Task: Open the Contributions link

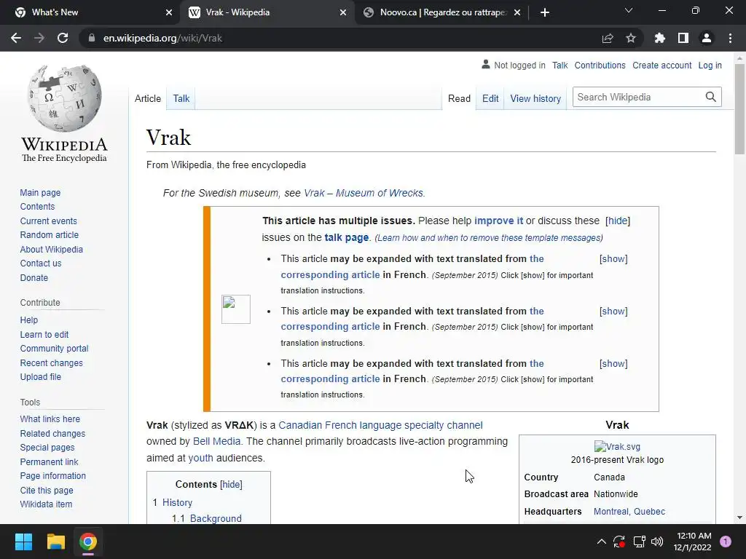Action: pyautogui.click(x=600, y=65)
